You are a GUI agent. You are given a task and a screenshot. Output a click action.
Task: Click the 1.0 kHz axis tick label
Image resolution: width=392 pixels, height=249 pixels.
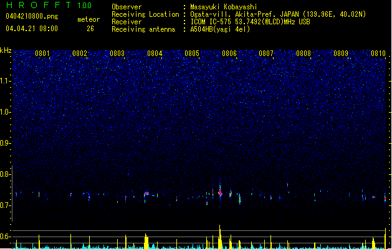[5, 112]
